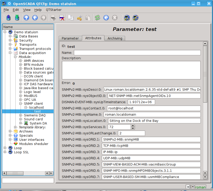Click the roman user button
213x191 pixels.
[200, 187]
